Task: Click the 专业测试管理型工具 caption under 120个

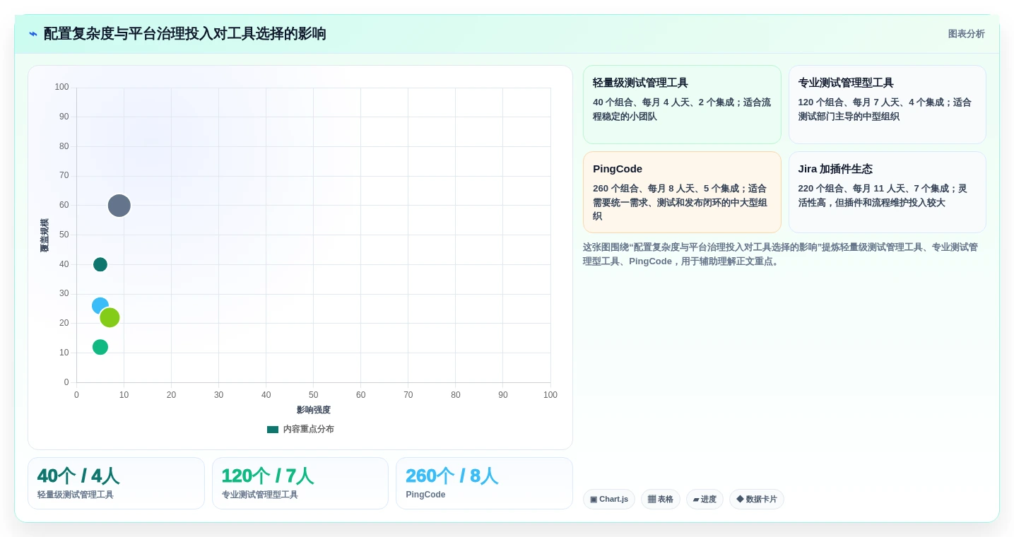Action: tap(260, 495)
